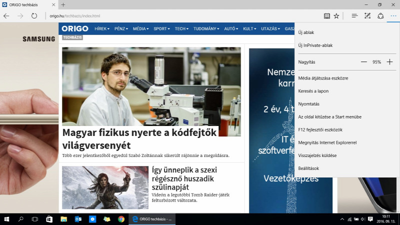
Task: Open the volume speaker tray icon
Action: click(x=363, y=219)
